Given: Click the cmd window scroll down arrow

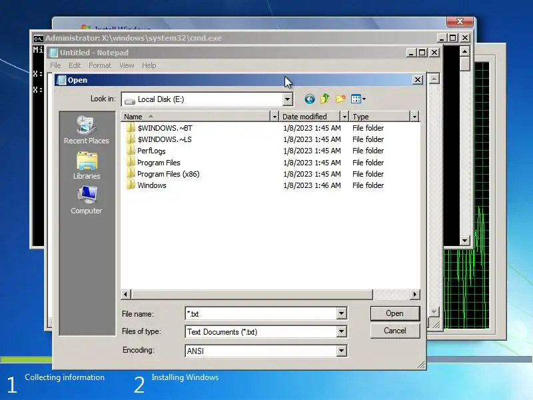Looking at the screenshot, I should [464, 241].
